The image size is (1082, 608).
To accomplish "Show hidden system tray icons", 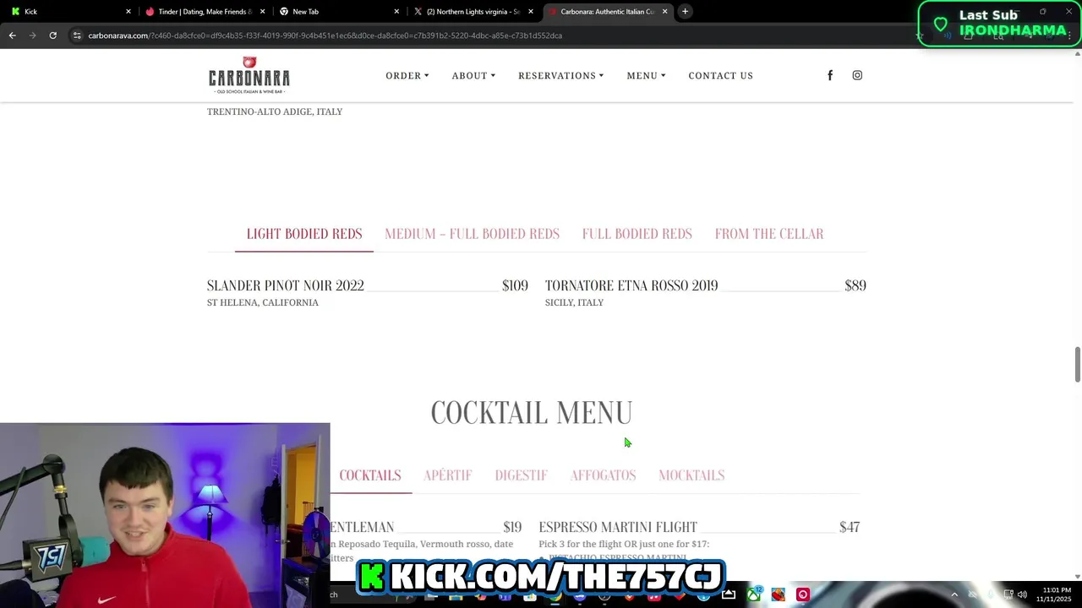I will tap(954, 594).
